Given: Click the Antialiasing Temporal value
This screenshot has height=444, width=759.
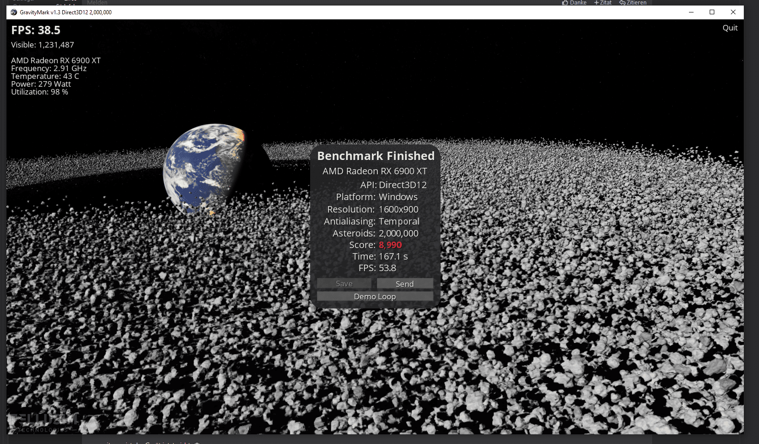Looking at the screenshot, I should click(399, 221).
